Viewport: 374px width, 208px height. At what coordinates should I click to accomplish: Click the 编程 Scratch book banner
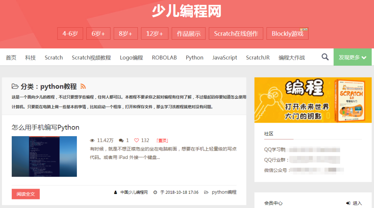313,100
